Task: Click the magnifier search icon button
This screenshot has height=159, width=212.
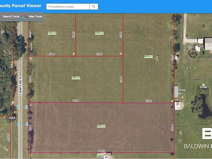Action: coord(94,7)
